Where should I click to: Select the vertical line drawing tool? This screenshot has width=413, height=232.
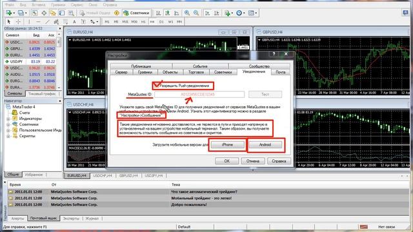pos(29,21)
